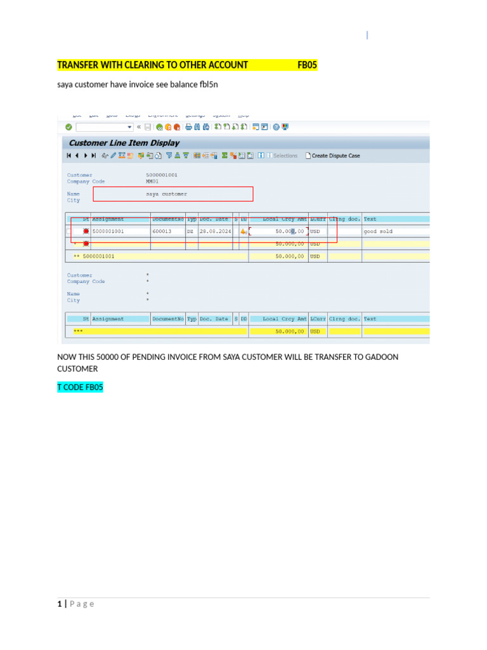Image resolution: width=487 pixels, height=650 pixels.
Task: Click the Selections button
Action: [x=282, y=156]
